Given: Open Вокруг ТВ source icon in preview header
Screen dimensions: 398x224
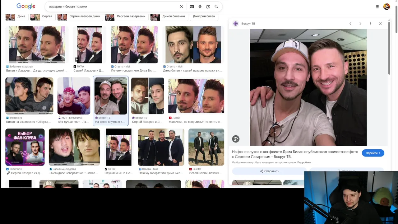Looking at the screenshot, I should tap(235, 24).
